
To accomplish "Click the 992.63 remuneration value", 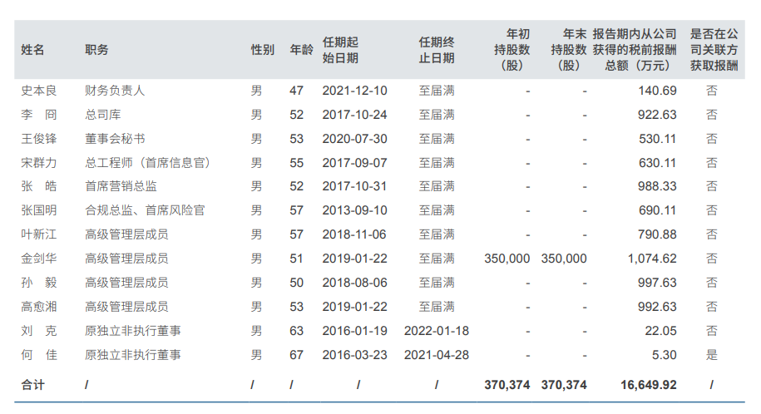I will coord(657,307).
